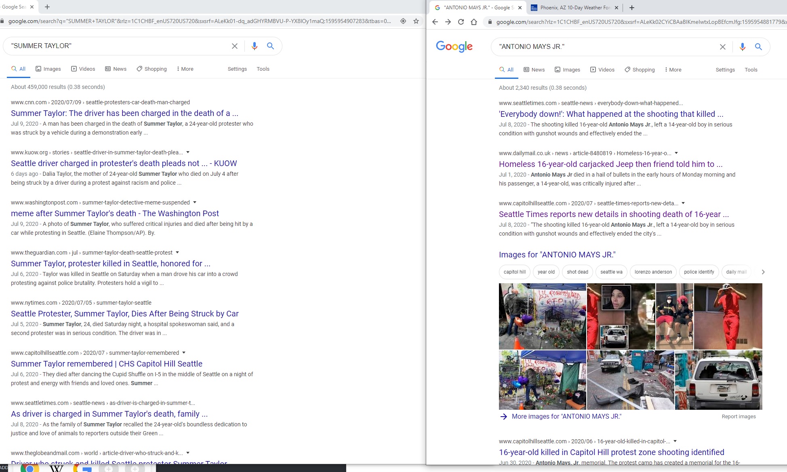
Task: Click the lock icon in the right window address bar
Action: [490, 22]
